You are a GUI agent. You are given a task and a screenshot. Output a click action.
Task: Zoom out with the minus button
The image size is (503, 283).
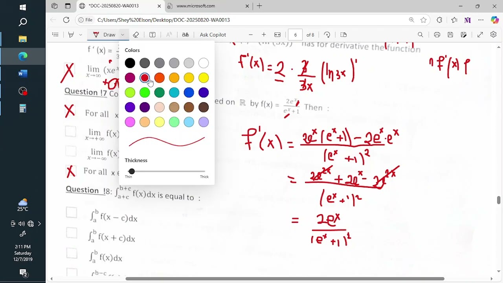point(251,35)
